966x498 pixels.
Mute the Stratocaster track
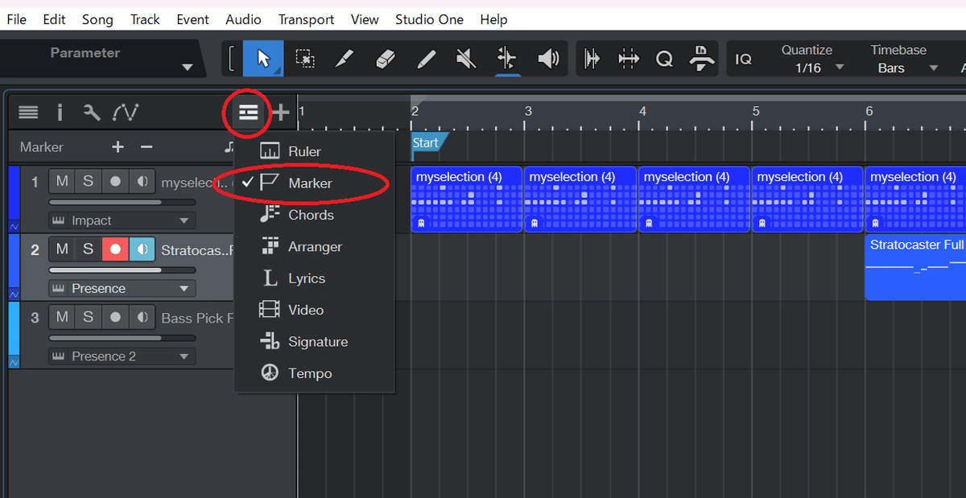61,249
